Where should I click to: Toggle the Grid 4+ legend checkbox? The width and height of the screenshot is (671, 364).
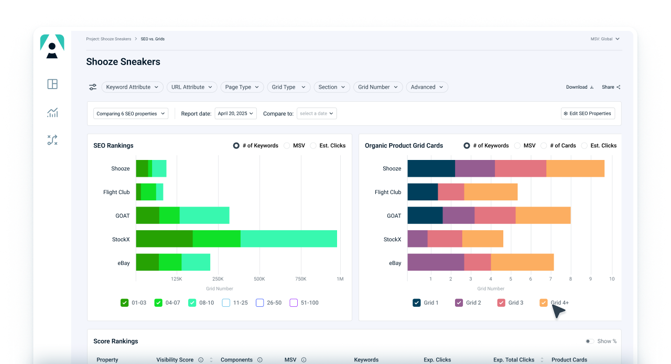pos(544,303)
